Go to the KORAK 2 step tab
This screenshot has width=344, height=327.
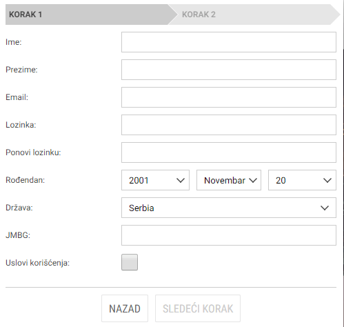[x=254, y=14]
